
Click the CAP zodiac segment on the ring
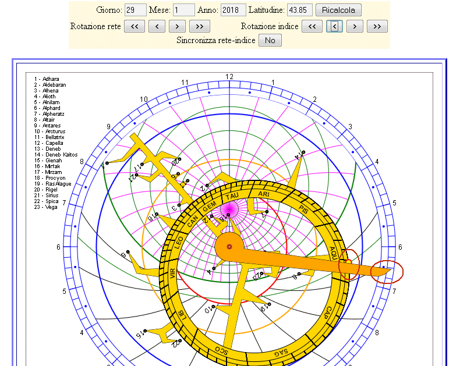click(x=329, y=312)
